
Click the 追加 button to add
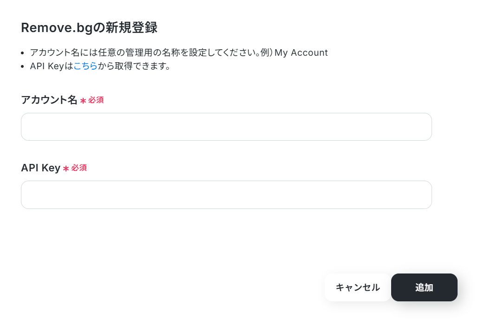click(x=424, y=287)
